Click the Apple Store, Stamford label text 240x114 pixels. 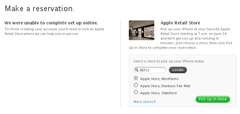pos(158,93)
